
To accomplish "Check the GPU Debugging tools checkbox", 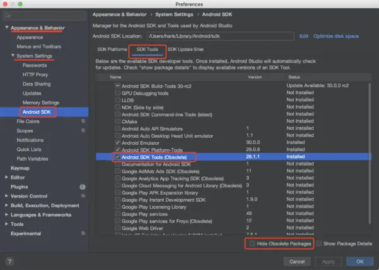I will point(117,93).
